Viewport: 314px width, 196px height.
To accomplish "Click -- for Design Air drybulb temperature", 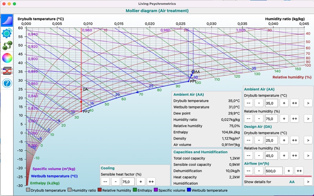I will pyautogui.click(x=248, y=140).
